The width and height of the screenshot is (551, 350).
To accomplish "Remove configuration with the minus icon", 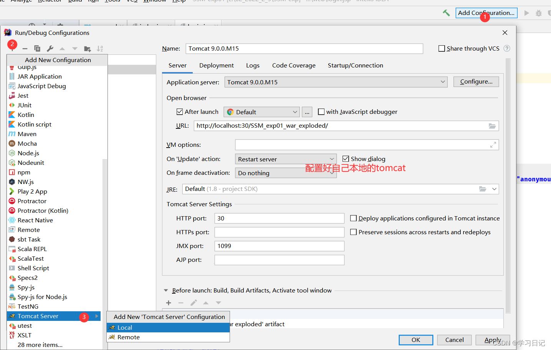I will click(25, 49).
